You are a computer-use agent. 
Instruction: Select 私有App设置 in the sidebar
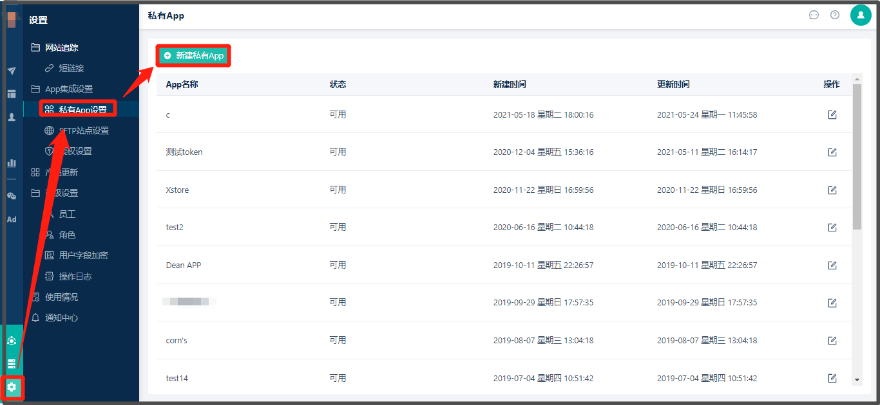coord(82,109)
